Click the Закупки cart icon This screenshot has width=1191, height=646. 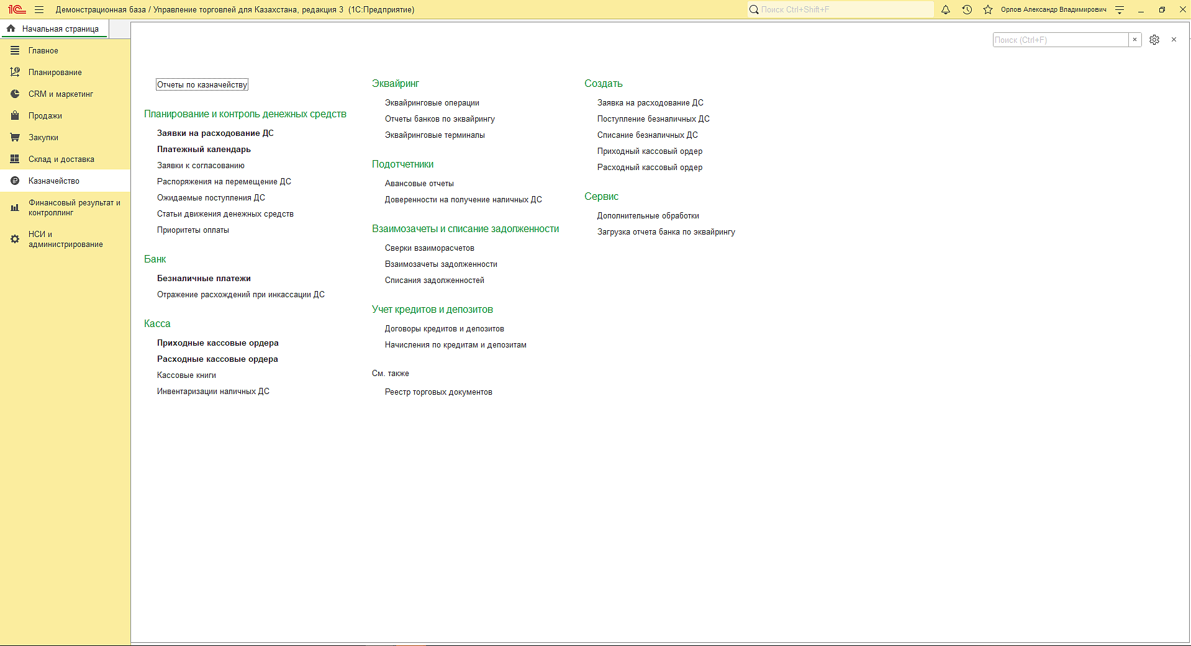[x=15, y=137]
